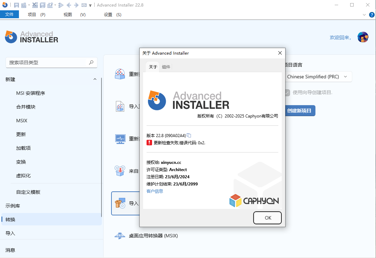Click the document with checkered box import icon

click(x=120, y=106)
